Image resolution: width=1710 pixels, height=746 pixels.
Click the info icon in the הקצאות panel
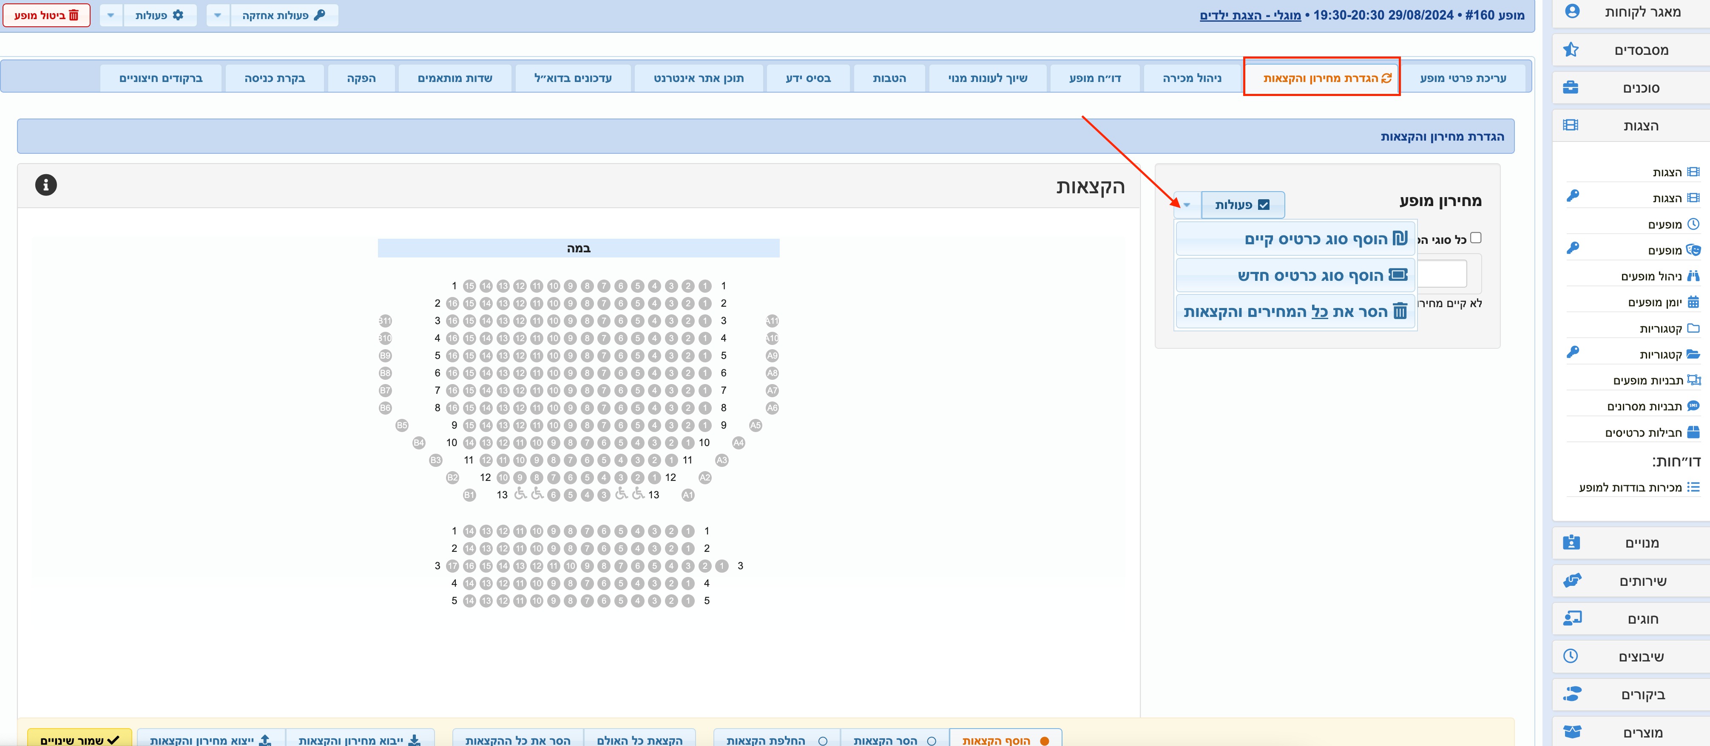(46, 185)
